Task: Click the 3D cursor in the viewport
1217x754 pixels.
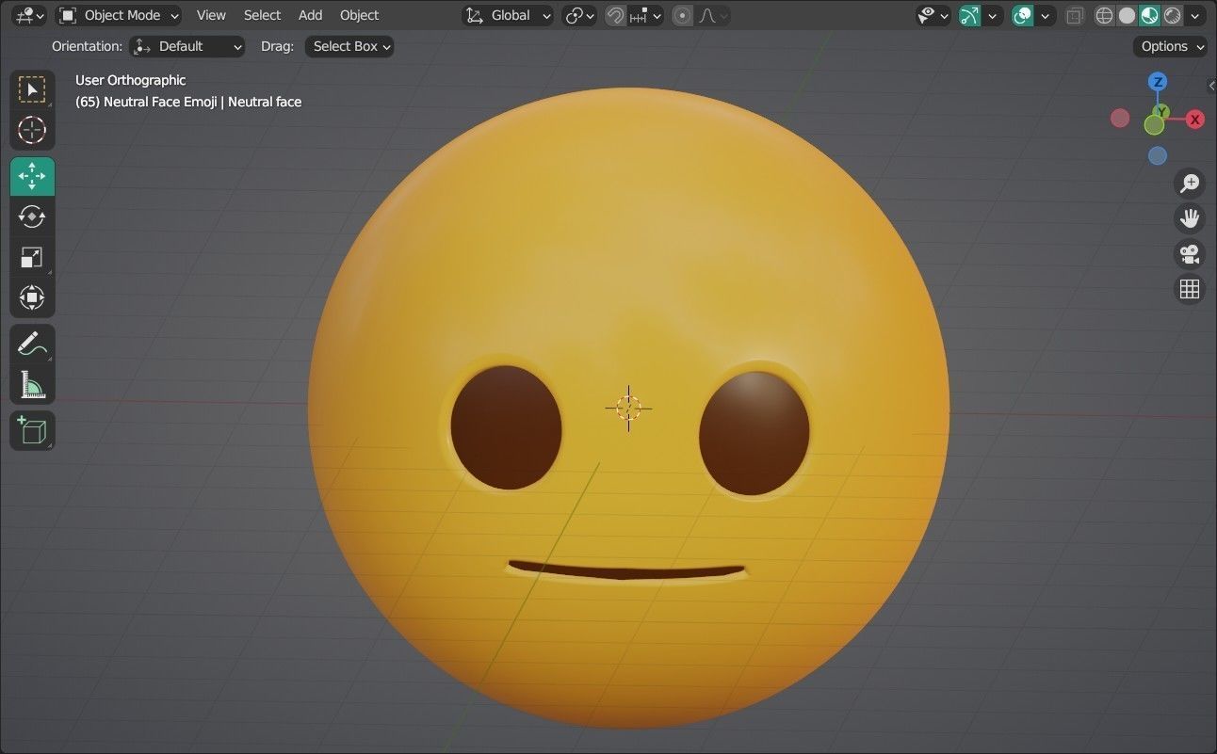Action: pyautogui.click(x=628, y=408)
